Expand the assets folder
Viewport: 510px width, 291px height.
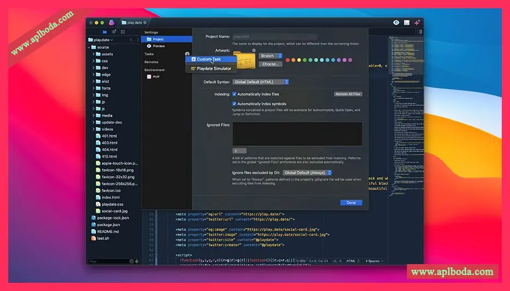(94, 54)
